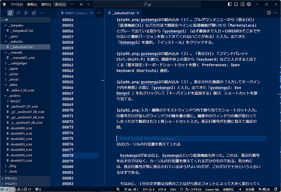Switch to the __kakucho01.txt tab
Viewport: 281px width, 192px height.
pyautogui.click(x=123, y=13)
